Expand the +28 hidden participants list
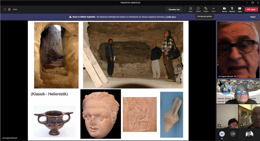 [233, 134]
